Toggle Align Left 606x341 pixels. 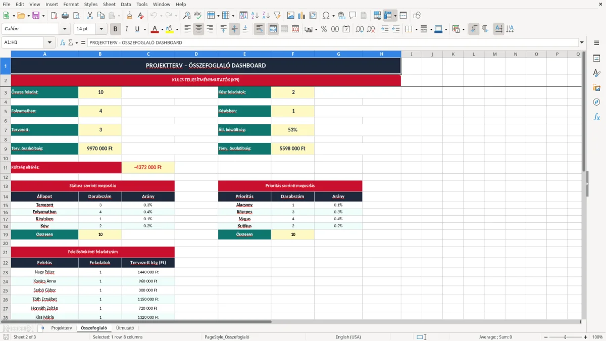pyautogui.click(x=187, y=29)
